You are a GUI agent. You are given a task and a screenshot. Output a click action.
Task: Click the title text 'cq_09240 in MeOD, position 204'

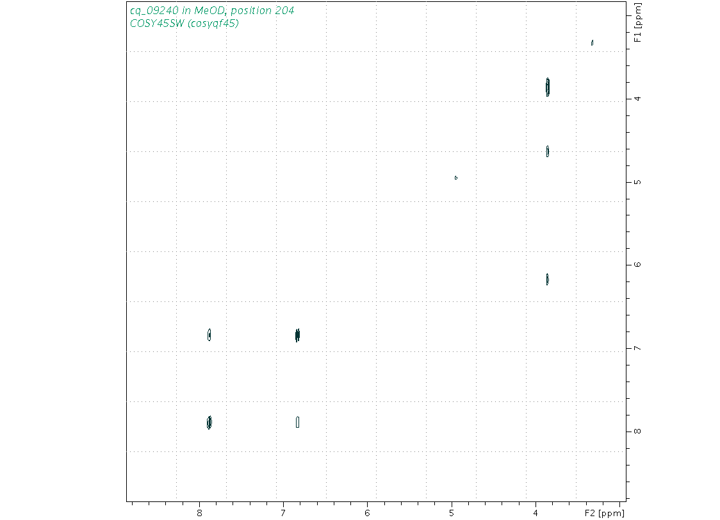pyautogui.click(x=212, y=10)
